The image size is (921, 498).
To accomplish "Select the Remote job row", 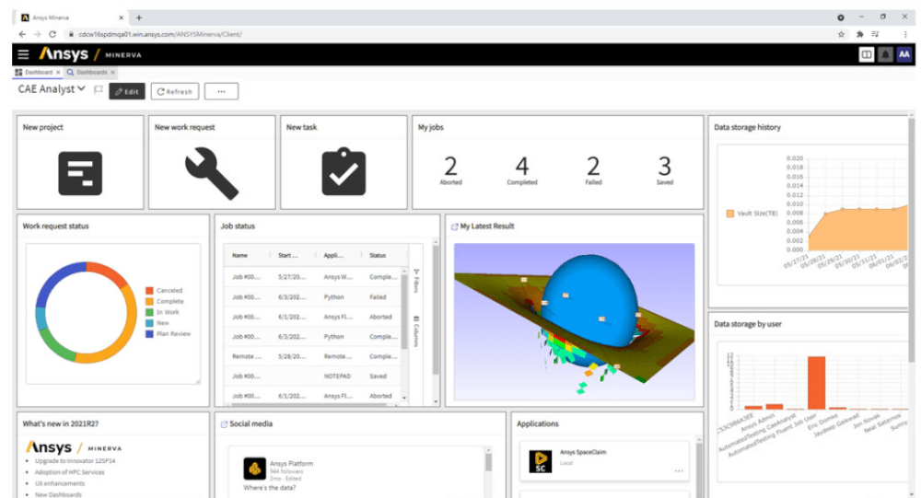I will [x=313, y=356].
